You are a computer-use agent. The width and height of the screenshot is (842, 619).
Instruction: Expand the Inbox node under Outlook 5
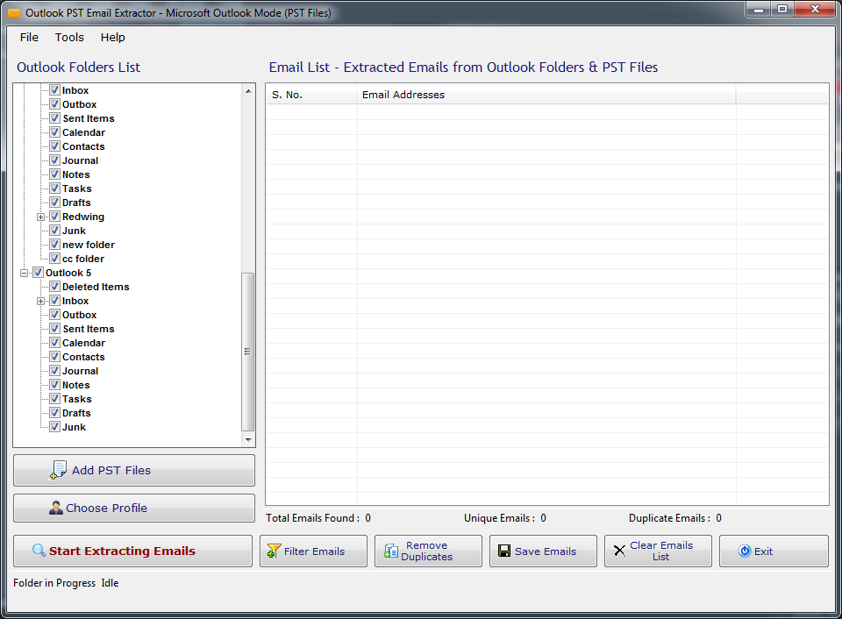[x=41, y=302]
